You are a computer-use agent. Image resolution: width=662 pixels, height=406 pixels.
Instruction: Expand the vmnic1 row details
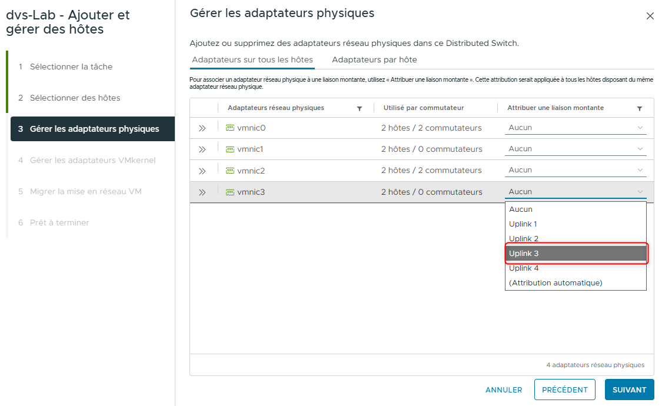coord(203,149)
